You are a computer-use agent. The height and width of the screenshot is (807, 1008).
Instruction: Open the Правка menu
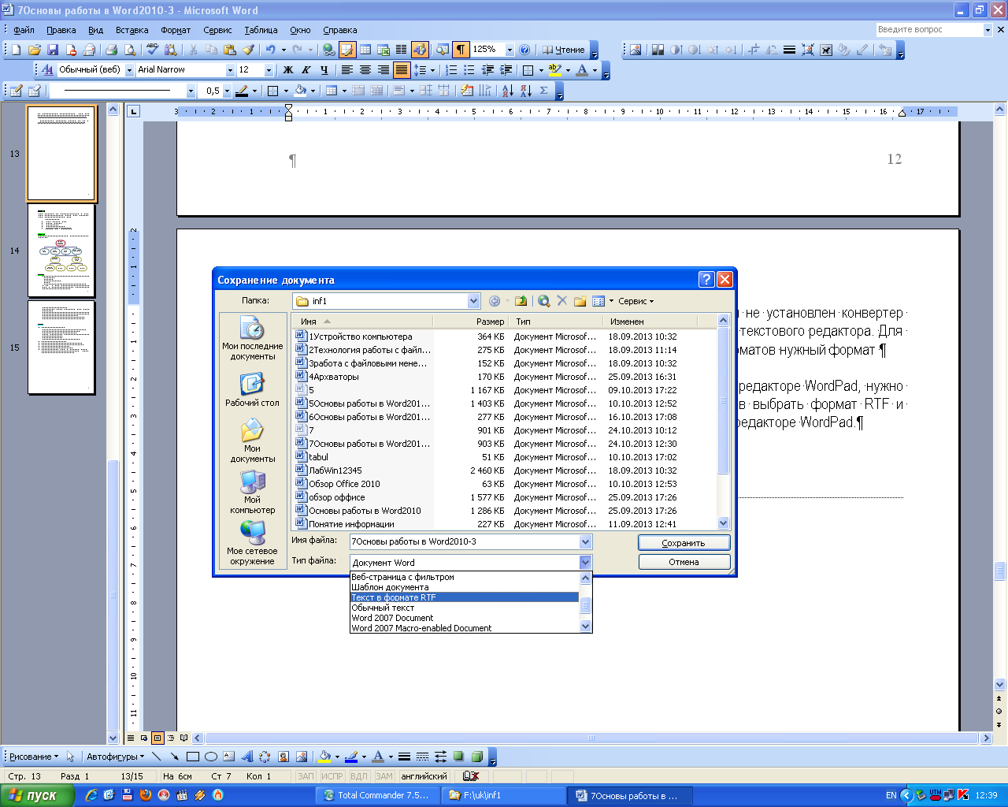pyautogui.click(x=61, y=30)
